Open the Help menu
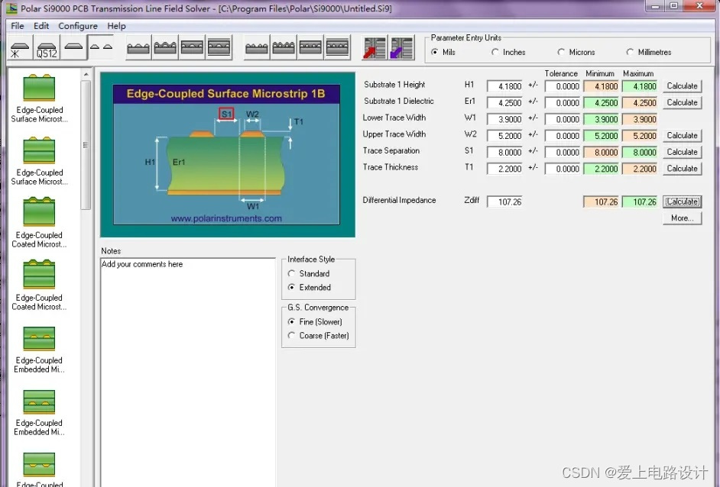 117,26
